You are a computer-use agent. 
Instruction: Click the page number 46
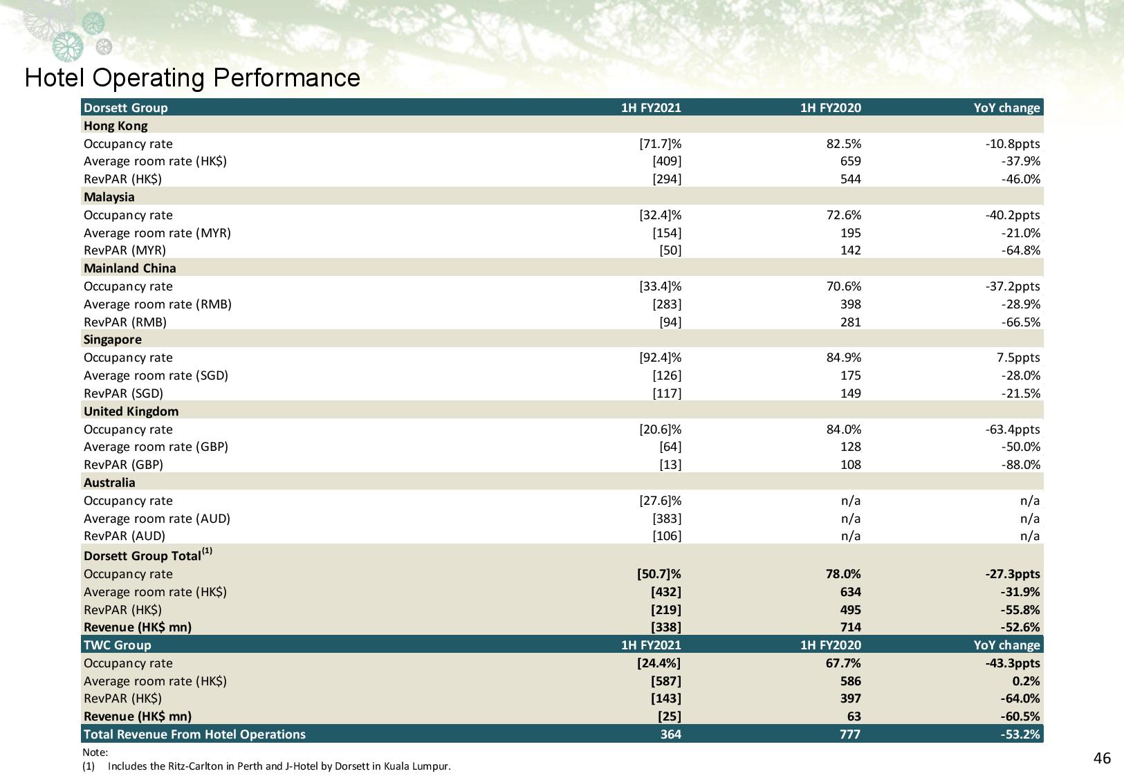coord(1102,759)
